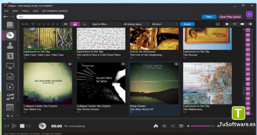Select The Sirens Sound album cover
The image size is (257, 135).
(101, 83)
